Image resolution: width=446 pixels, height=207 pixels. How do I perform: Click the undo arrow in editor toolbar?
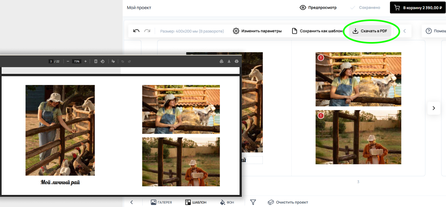[x=136, y=31]
